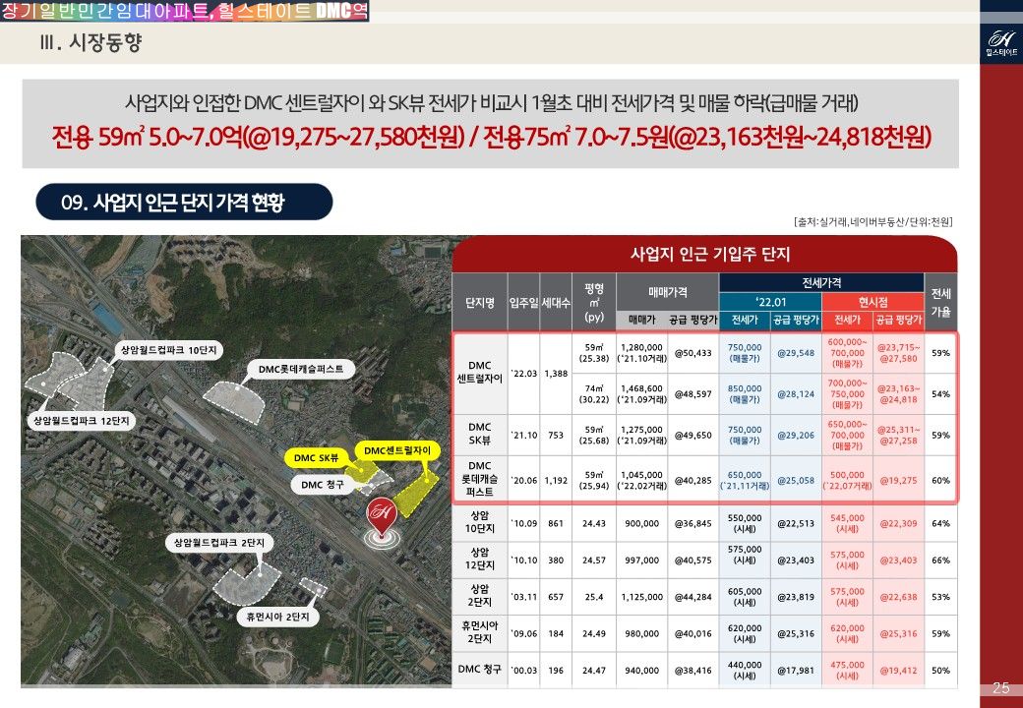Click the @19,275 current jeonse cell

click(x=898, y=480)
